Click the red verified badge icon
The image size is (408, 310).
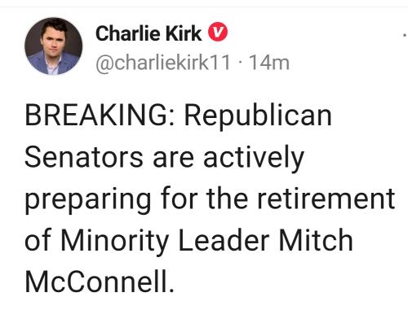click(x=218, y=32)
